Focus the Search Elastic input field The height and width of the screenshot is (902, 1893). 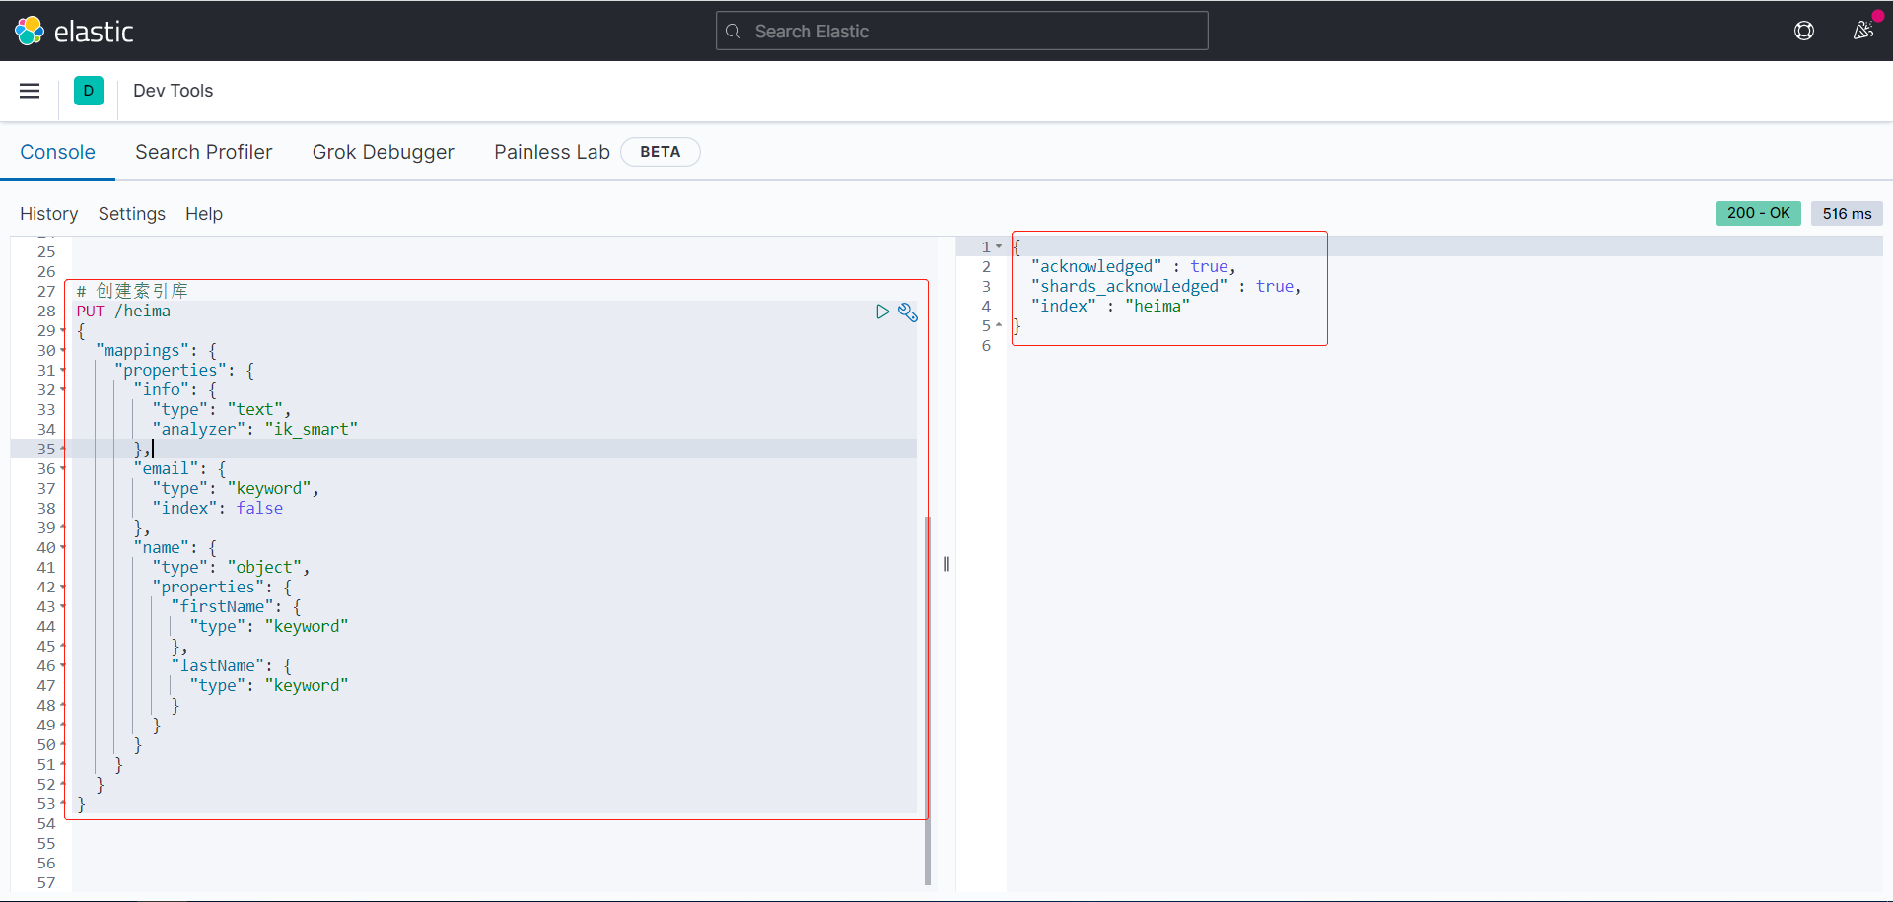[x=962, y=32]
